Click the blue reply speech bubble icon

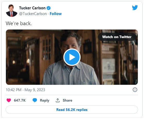35,100
